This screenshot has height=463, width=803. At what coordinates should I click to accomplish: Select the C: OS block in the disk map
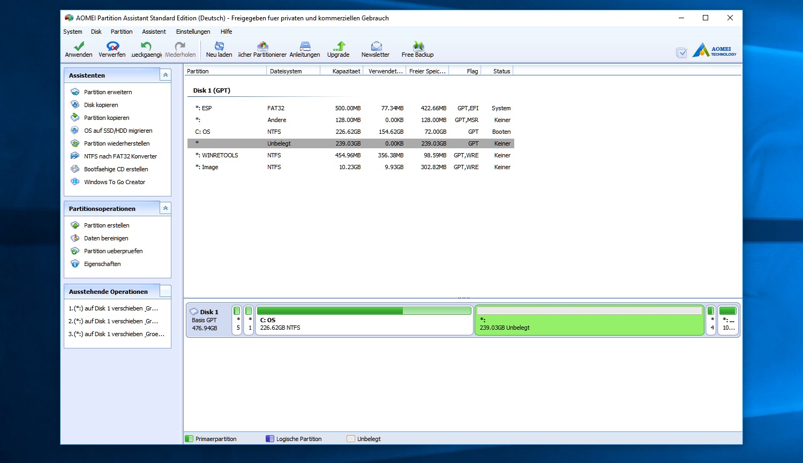click(x=364, y=320)
